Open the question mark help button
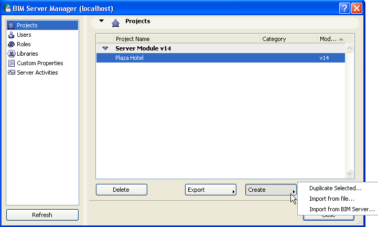The height and width of the screenshot is (227, 378). (344, 8)
